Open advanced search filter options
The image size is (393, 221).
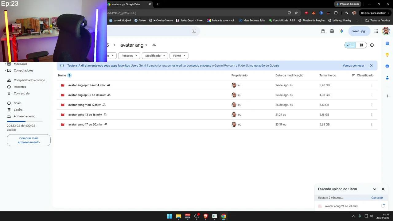point(194,31)
